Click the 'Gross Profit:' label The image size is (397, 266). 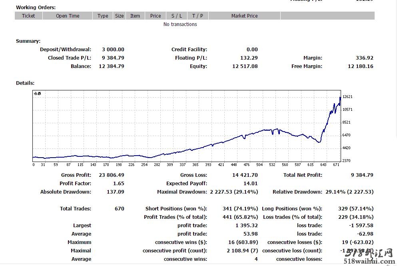(x=76, y=175)
